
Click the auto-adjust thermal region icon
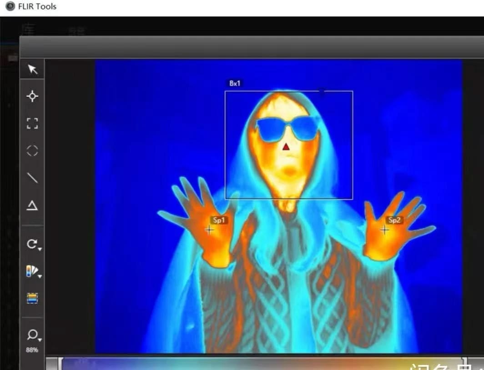click(32, 299)
